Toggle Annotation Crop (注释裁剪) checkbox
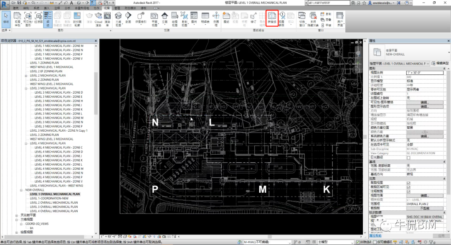Screen dimensions: 451x245 click(x=408, y=191)
